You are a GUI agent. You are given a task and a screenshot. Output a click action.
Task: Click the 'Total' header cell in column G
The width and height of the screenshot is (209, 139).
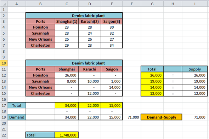[152, 69]
